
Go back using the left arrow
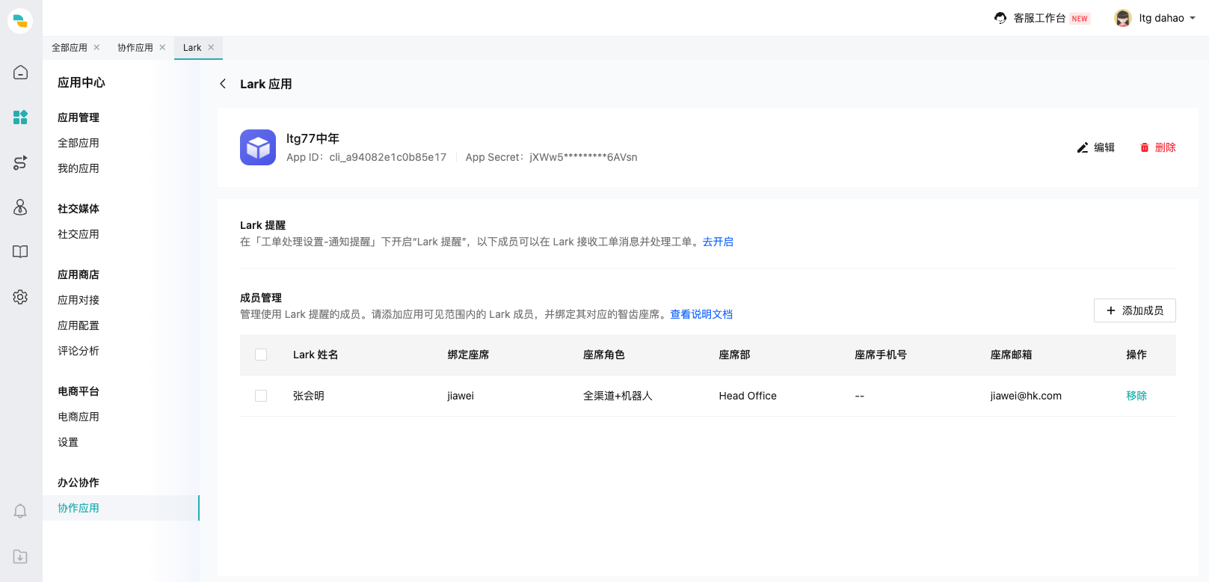(x=223, y=84)
